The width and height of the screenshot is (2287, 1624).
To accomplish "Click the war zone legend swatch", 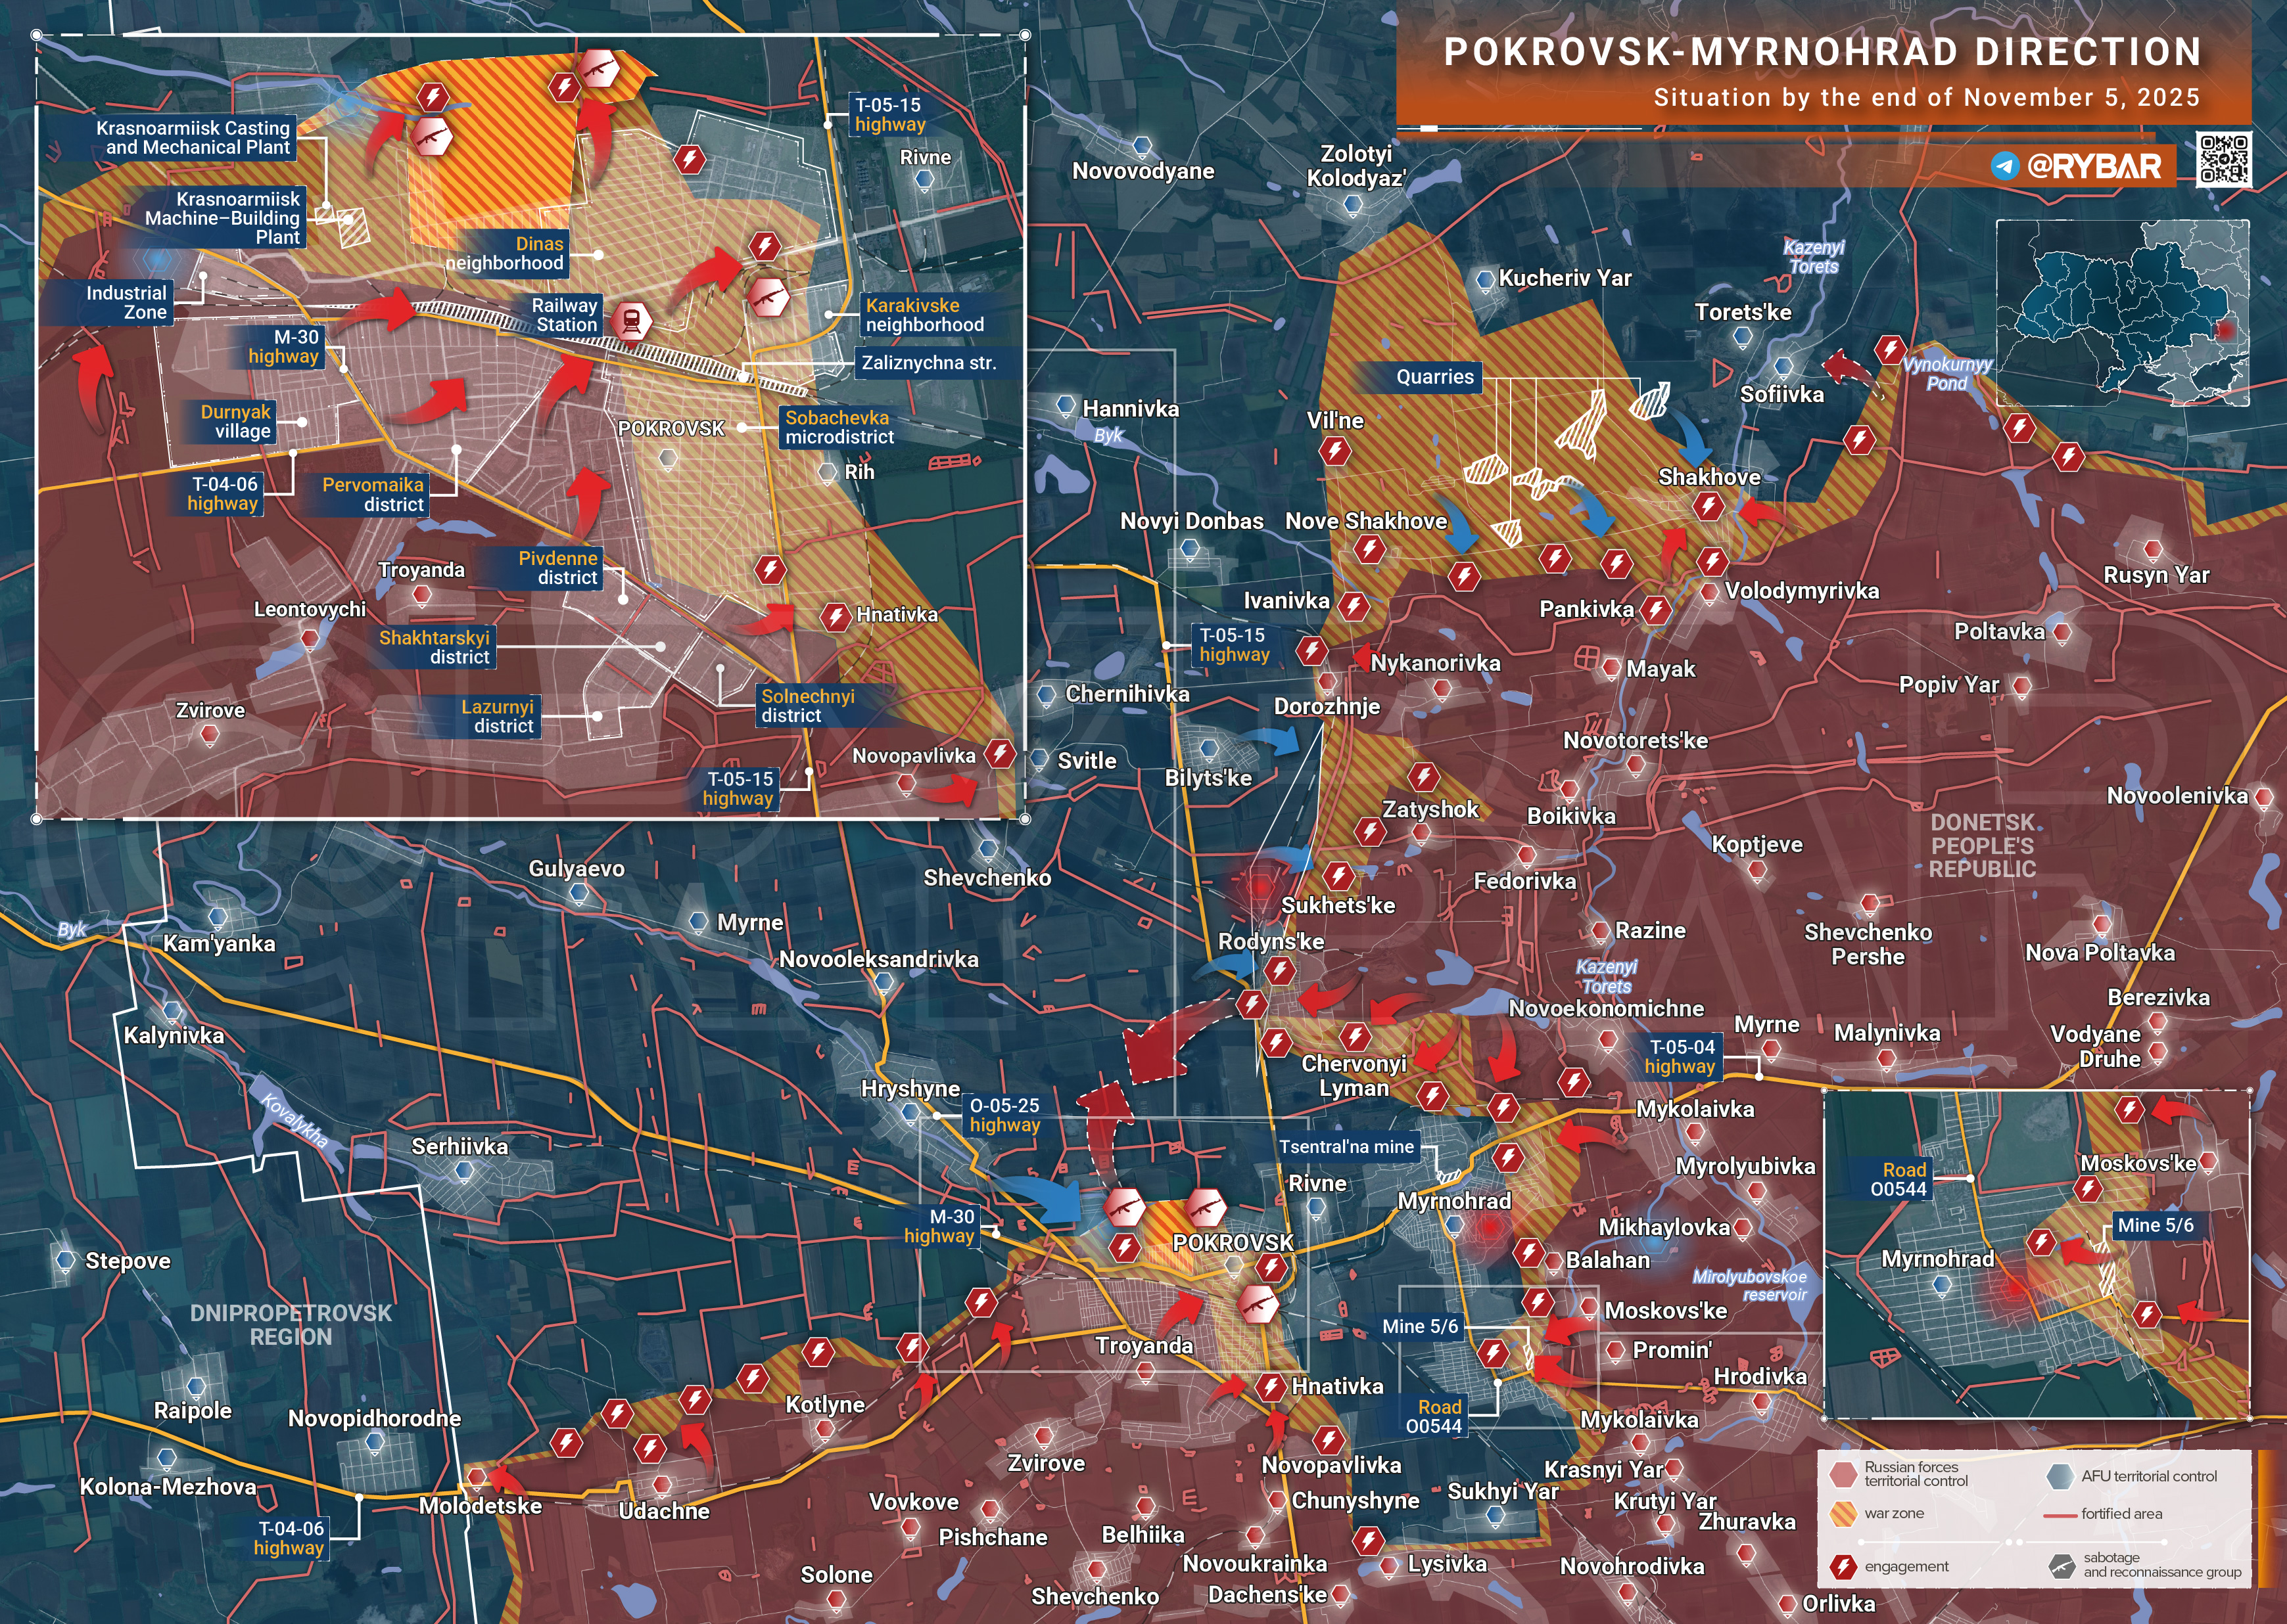I will click(x=1843, y=1513).
